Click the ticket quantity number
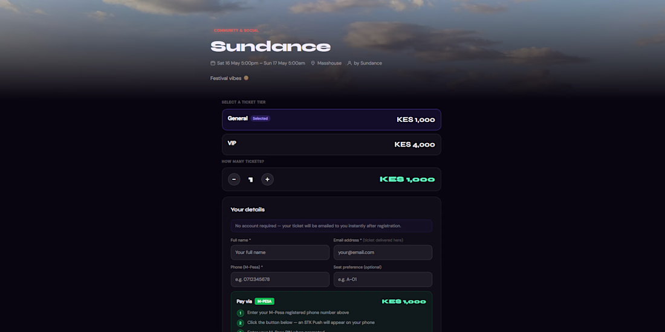This screenshot has width=665, height=332. click(x=251, y=179)
